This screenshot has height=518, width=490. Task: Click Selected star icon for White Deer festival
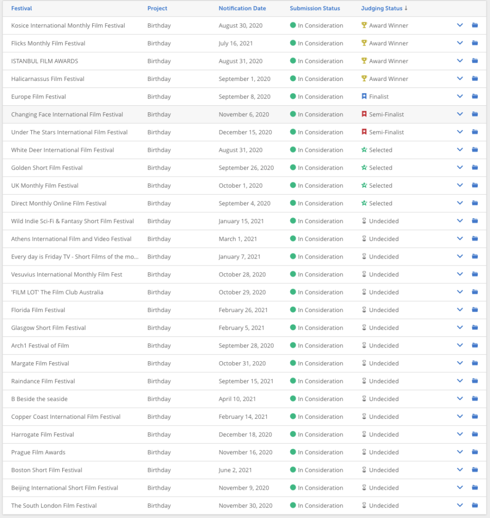364,150
